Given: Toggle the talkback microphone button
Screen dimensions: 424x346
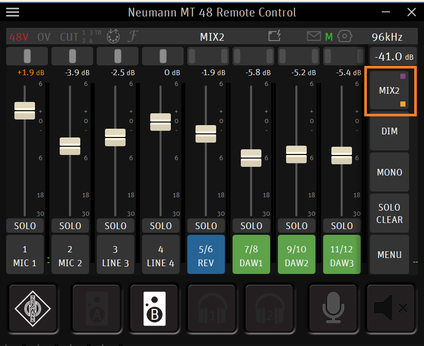Looking at the screenshot, I should click(333, 308).
